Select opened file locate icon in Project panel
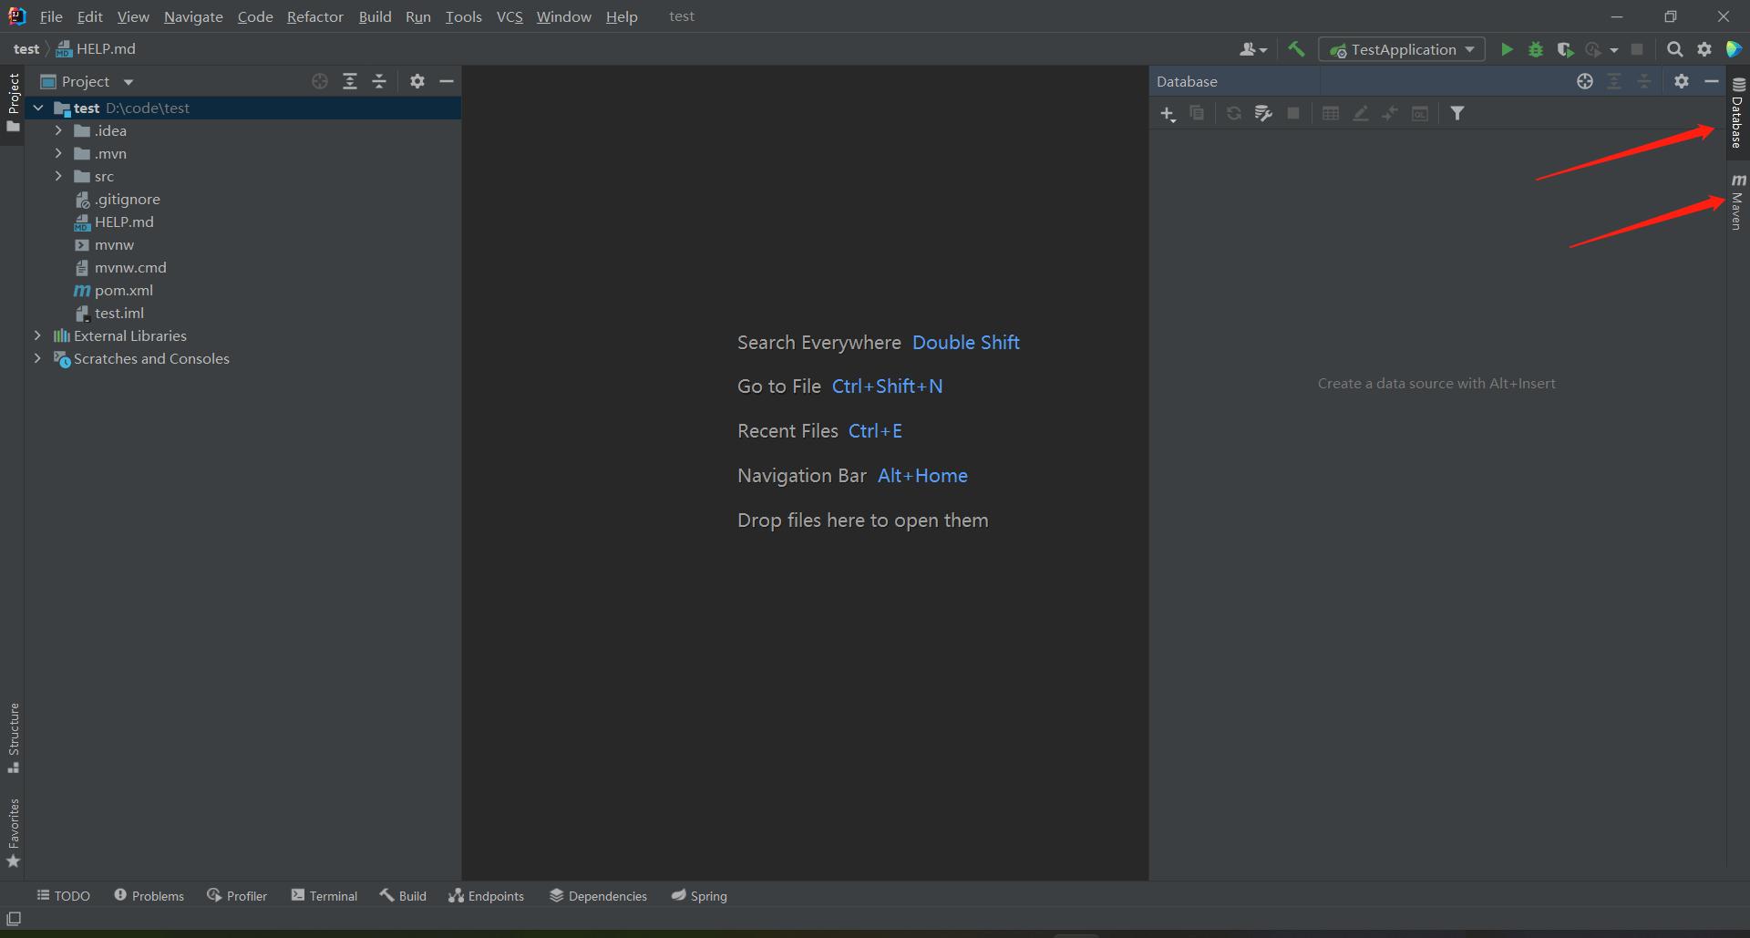 (320, 81)
